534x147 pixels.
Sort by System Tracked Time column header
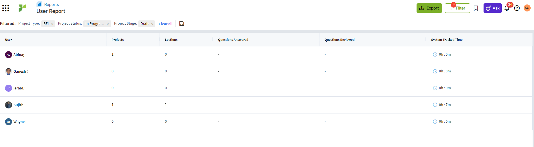point(447,40)
